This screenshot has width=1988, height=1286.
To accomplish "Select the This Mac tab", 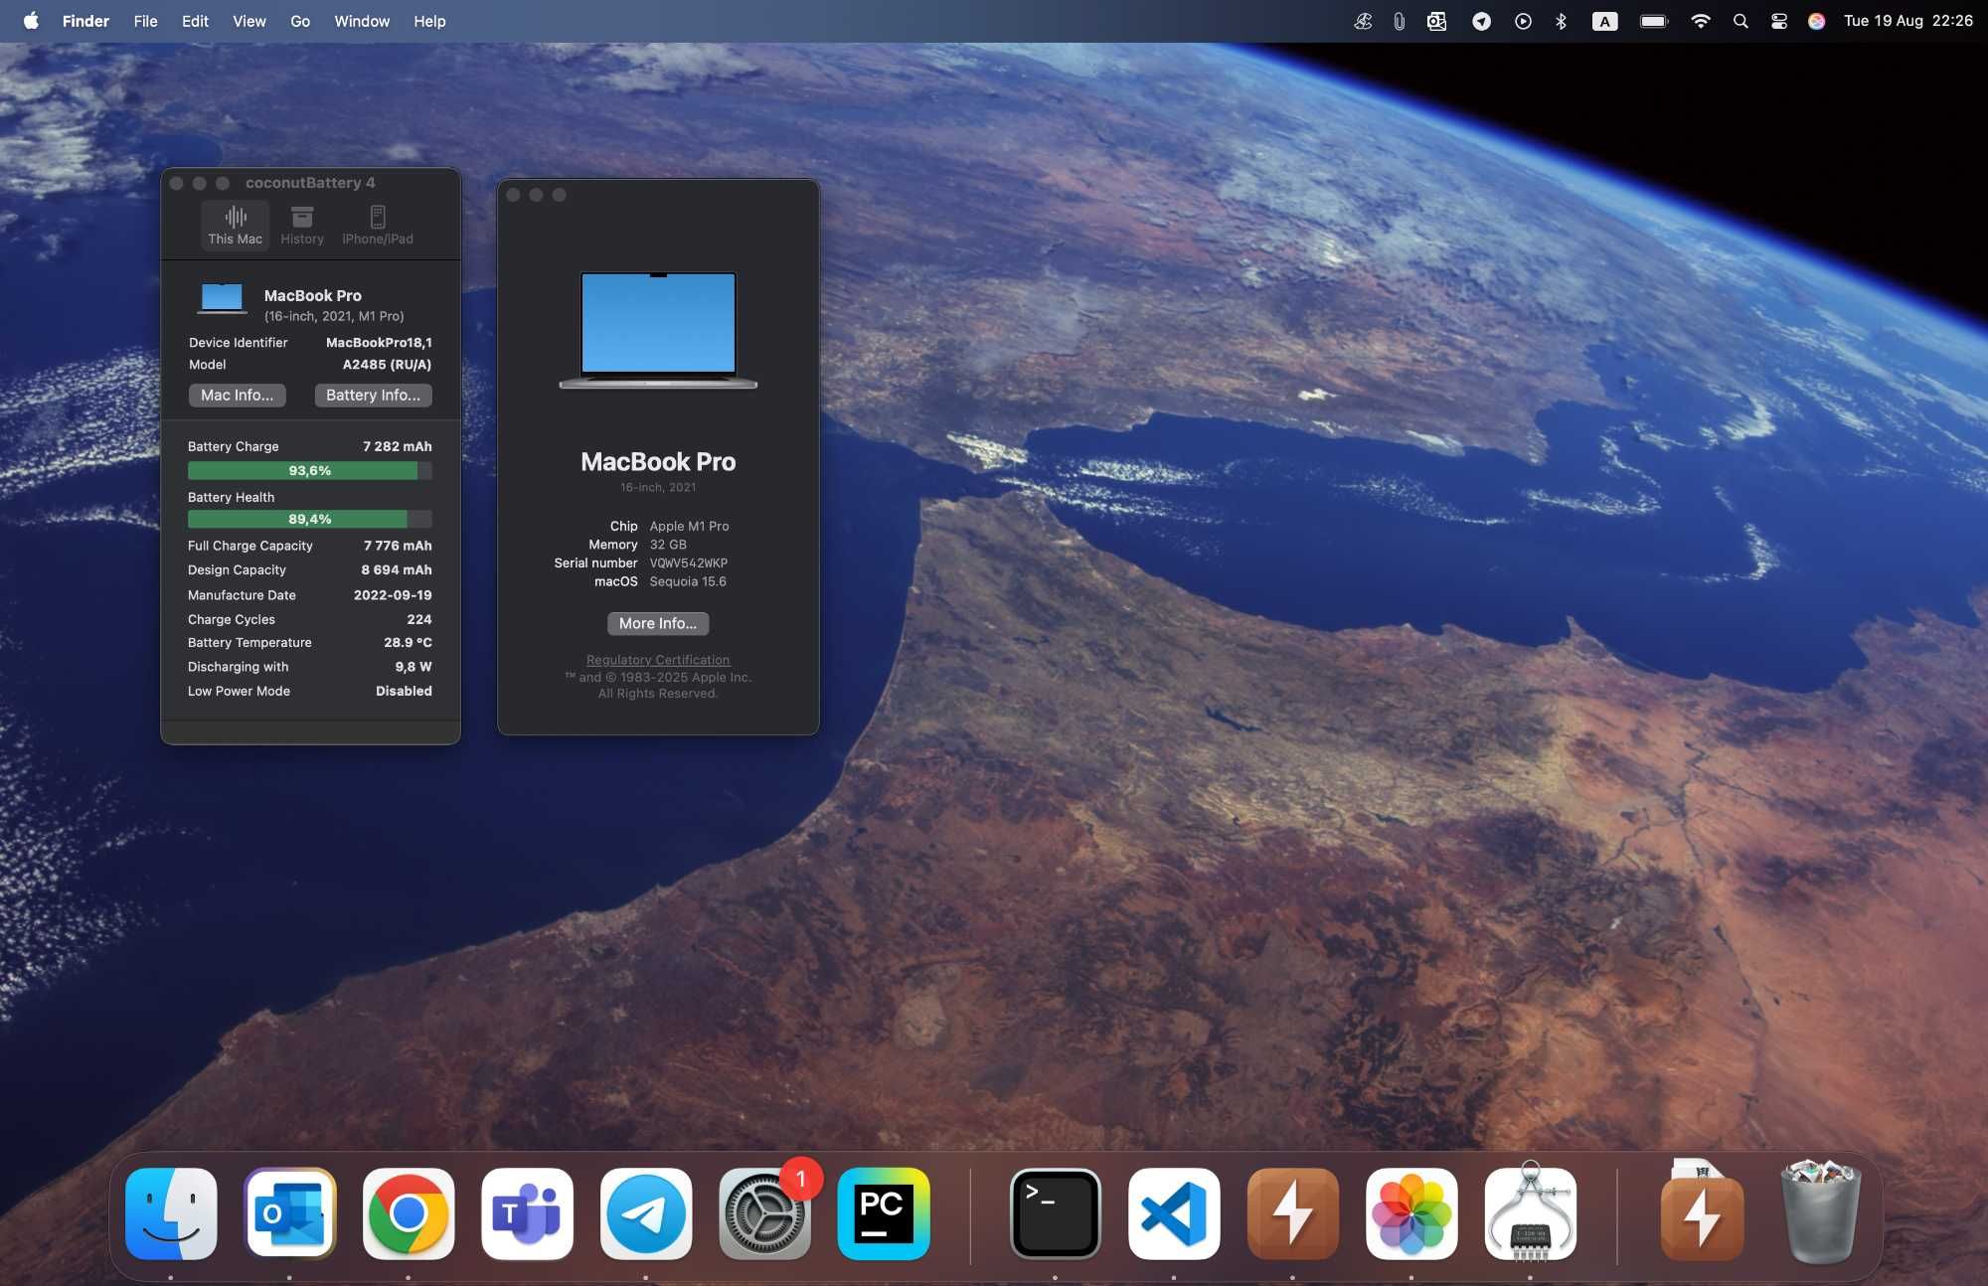I will point(236,226).
